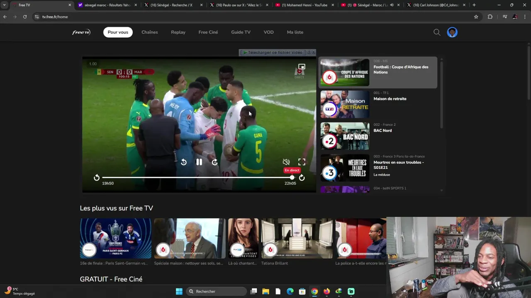Open the Free Ciné menu item
Screen dimensions: 531x298
pos(208,32)
